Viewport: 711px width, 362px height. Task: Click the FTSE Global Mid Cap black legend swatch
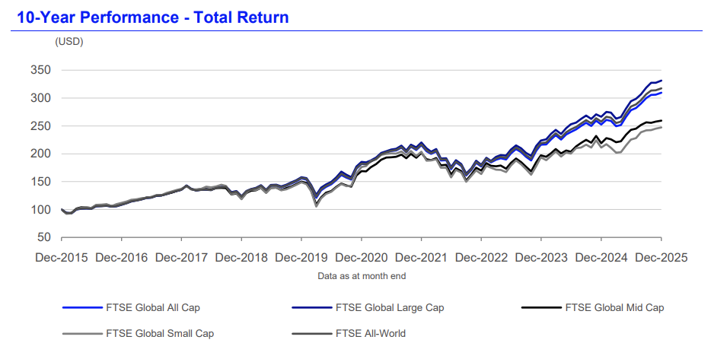[540, 308]
